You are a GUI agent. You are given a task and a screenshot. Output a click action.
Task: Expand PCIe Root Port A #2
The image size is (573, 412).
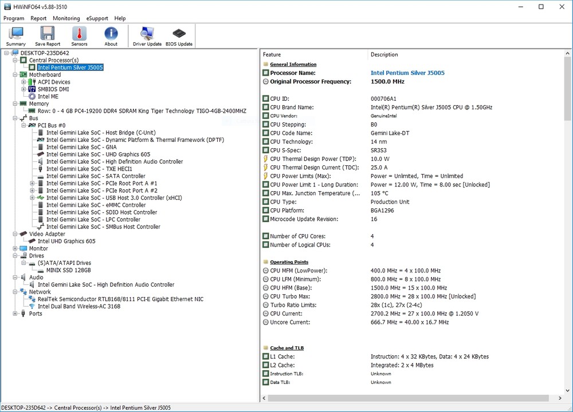coord(32,191)
